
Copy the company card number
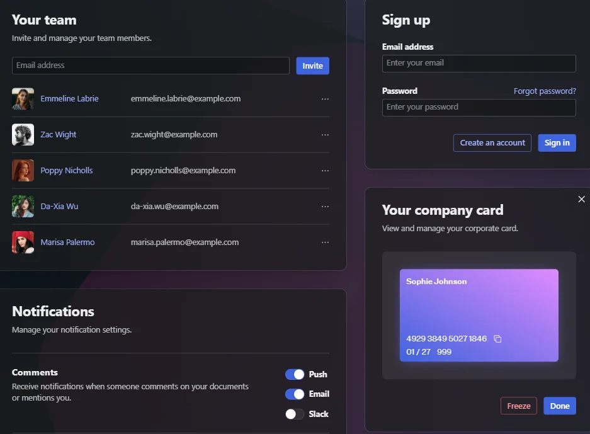[497, 339]
